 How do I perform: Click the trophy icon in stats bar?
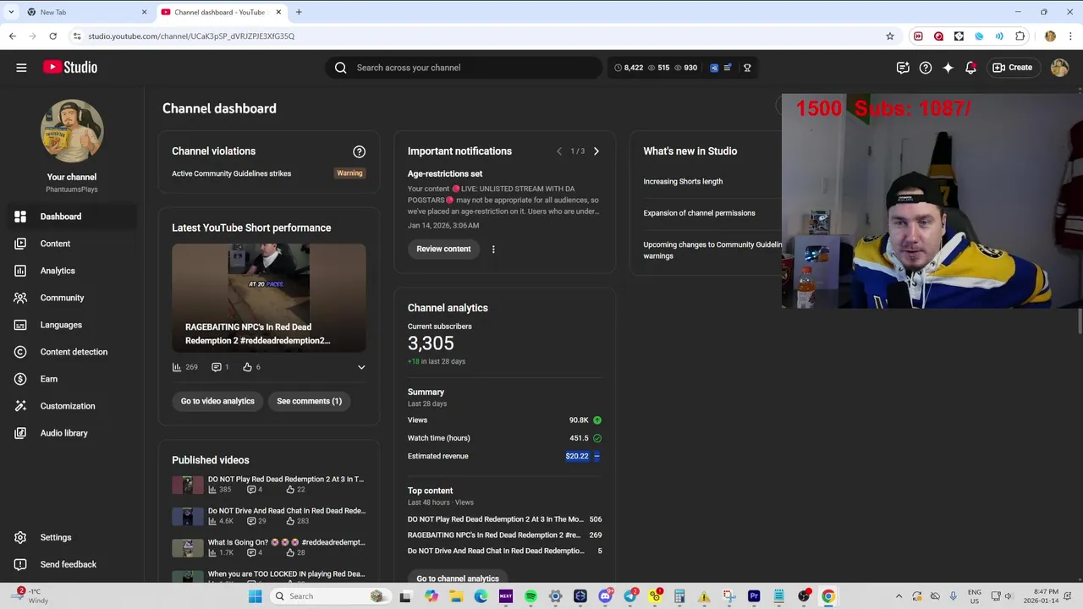pos(747,68)
